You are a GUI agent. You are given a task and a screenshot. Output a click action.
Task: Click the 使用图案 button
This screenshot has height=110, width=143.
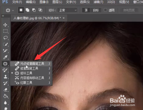[129, 10]
